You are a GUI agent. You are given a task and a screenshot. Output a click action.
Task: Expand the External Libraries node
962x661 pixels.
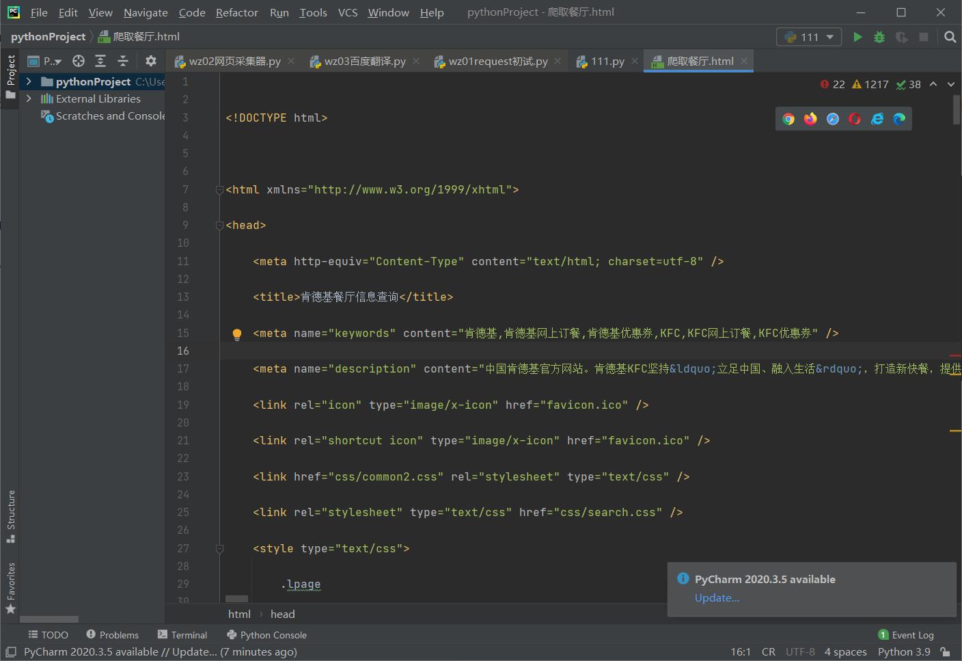pos(29,99)
